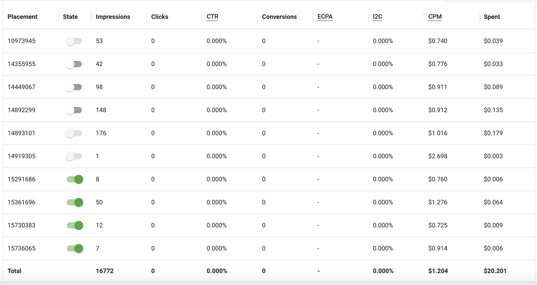
Task: Enable placement 14892299 using its switch
Action: [74, 110]
